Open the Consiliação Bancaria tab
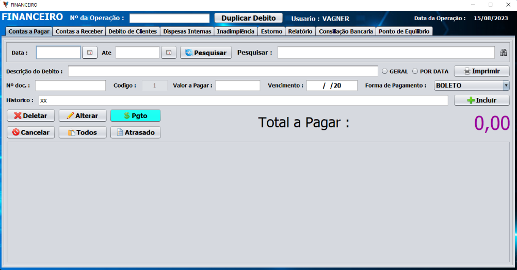 click(346, 31)
